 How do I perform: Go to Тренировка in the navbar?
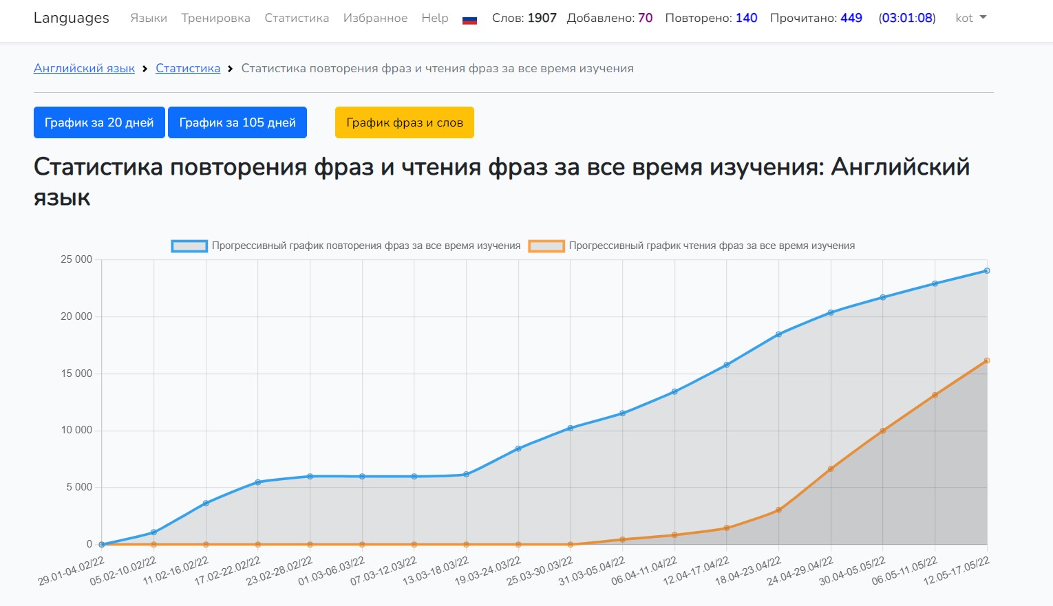click(215, 18)
